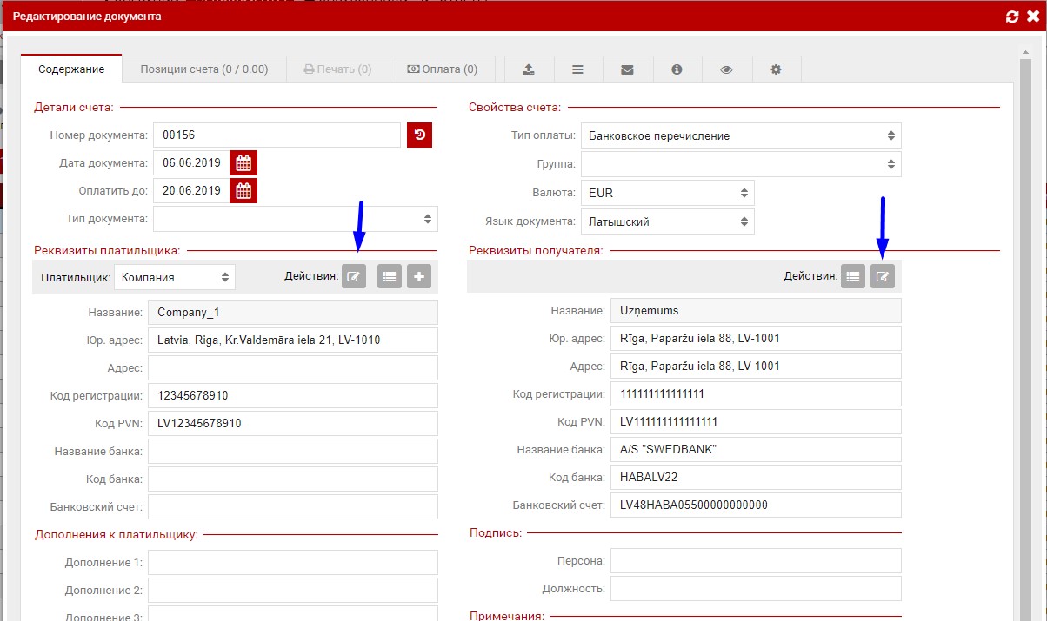Image resolution: width=1047 pixels, height=621 pixels.
Task: Click the list icon tab
Action: pyautogui.click(x=577, y=69)
